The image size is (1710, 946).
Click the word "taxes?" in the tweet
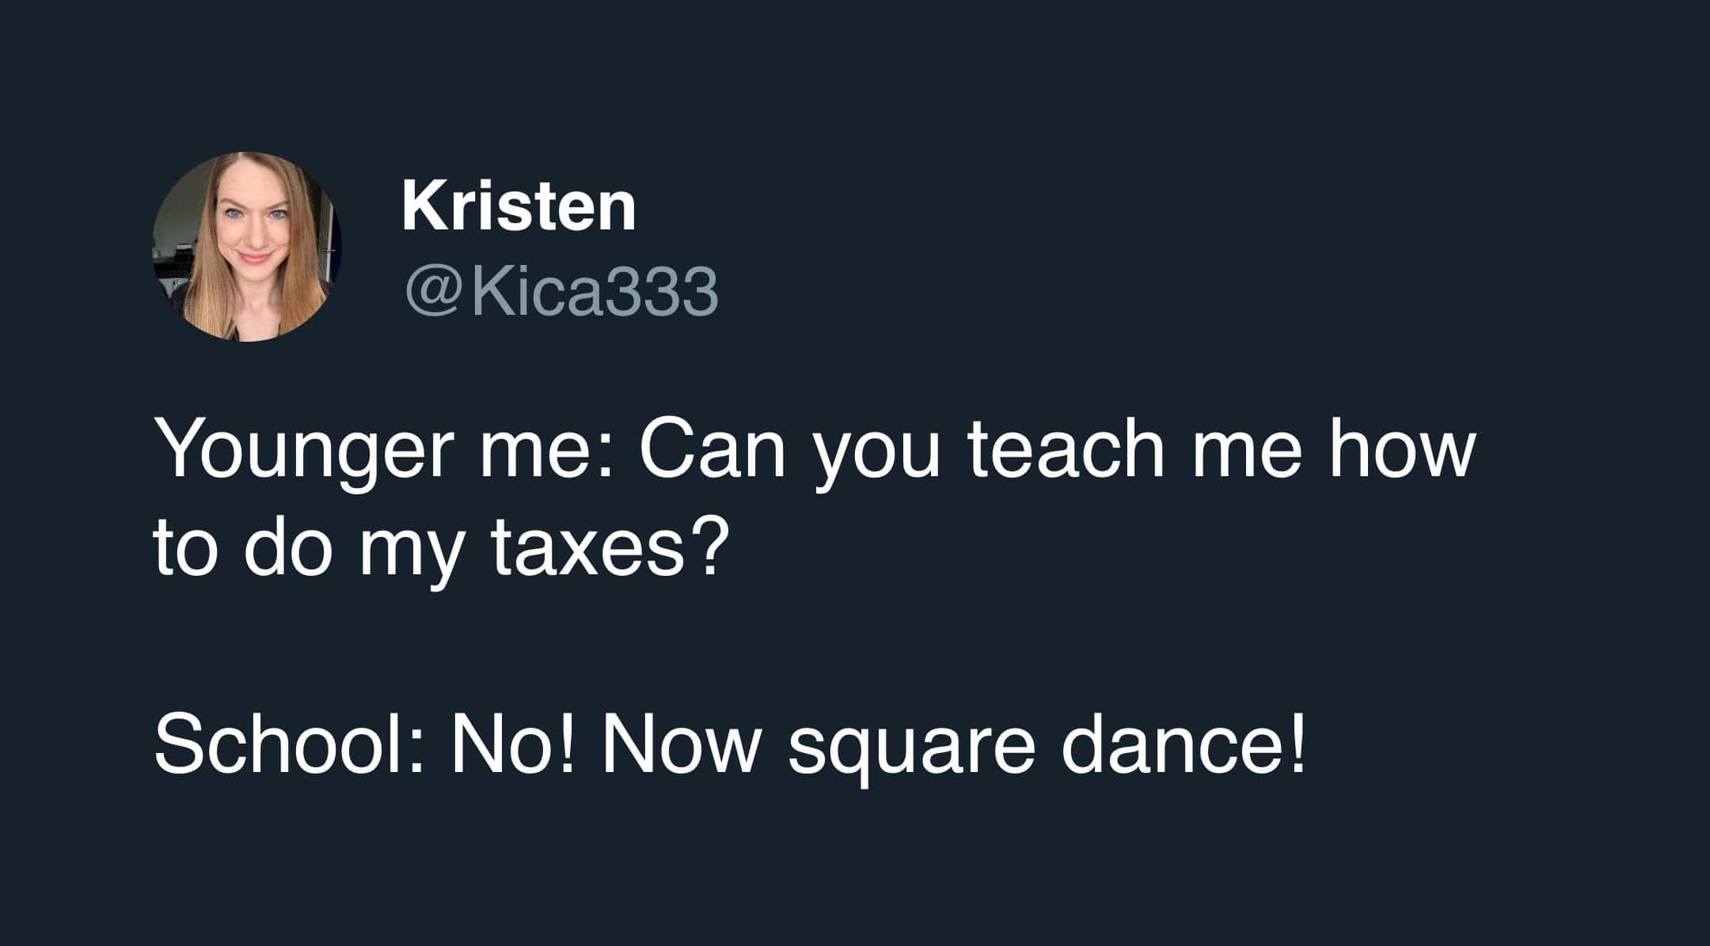coord(607,549)
